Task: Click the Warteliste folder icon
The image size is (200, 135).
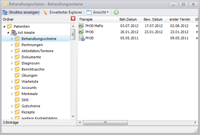Action: [17, 82]
